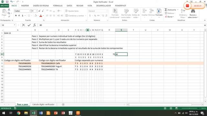
Task: Center cell content horizontally
Action: [x=50, y=16]
